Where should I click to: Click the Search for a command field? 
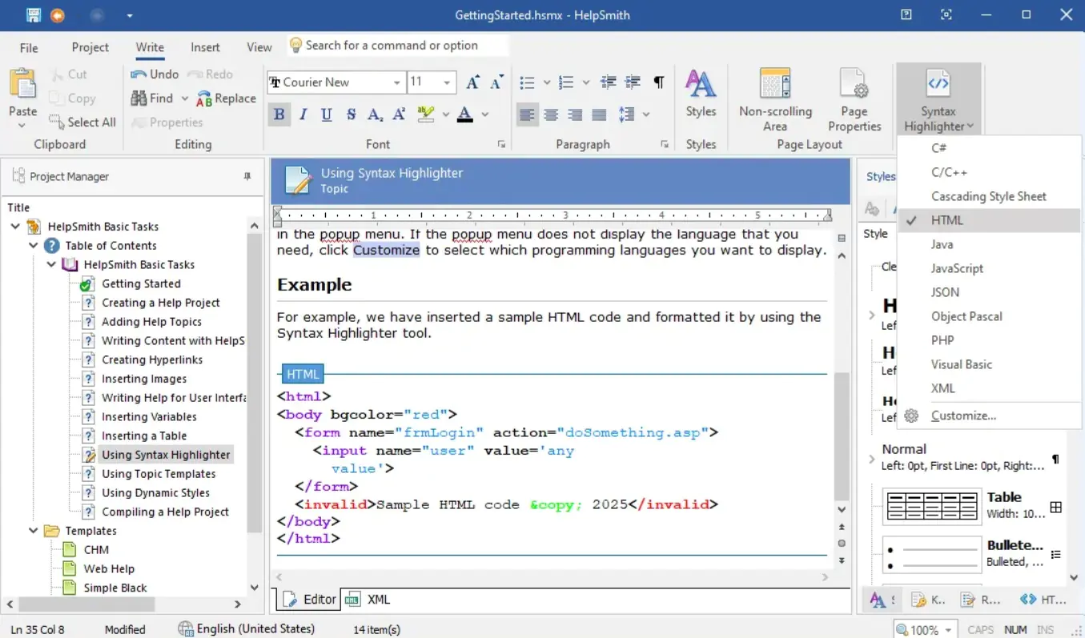tap(399, 46)
